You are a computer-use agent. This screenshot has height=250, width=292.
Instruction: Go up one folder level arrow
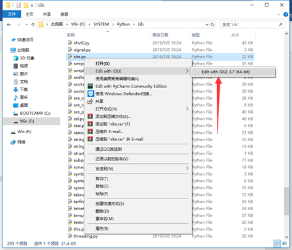pos(33,25)
